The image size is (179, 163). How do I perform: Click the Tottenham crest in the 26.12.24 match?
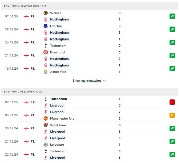click(x=46, y=46)
